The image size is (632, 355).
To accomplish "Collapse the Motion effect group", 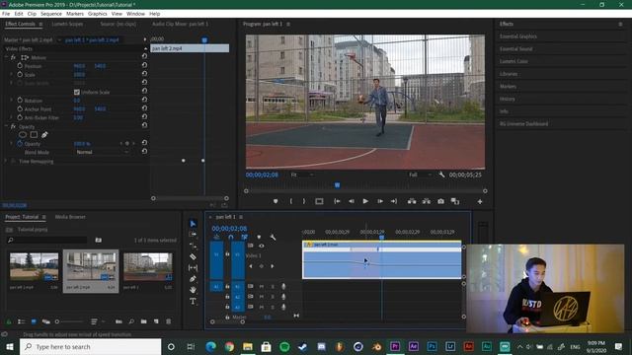I will coord(6,57).
